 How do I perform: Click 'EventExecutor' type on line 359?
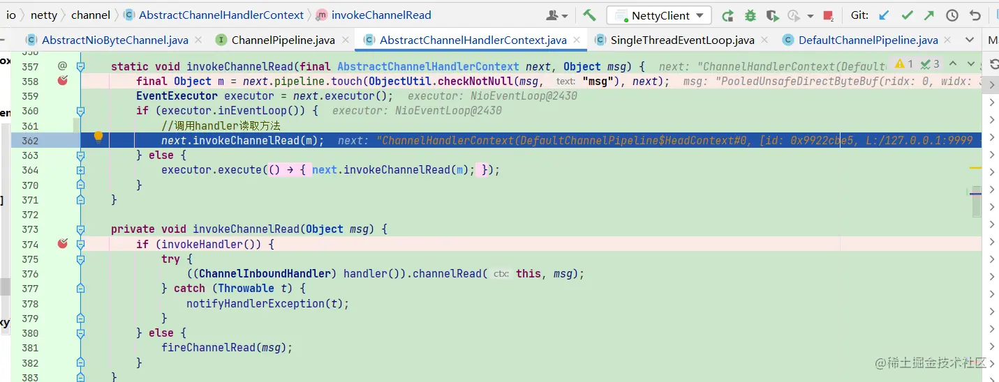[x=177, y=95]
